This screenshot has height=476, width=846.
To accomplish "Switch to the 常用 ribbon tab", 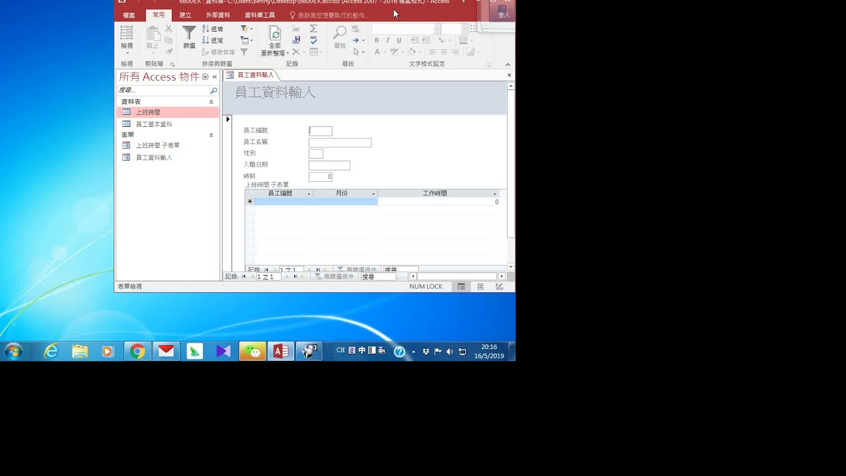I will click(159, 15).
